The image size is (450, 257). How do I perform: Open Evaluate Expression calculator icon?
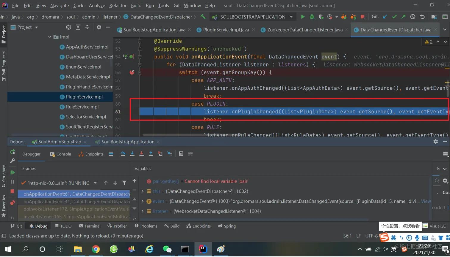(x=181, y=154)
